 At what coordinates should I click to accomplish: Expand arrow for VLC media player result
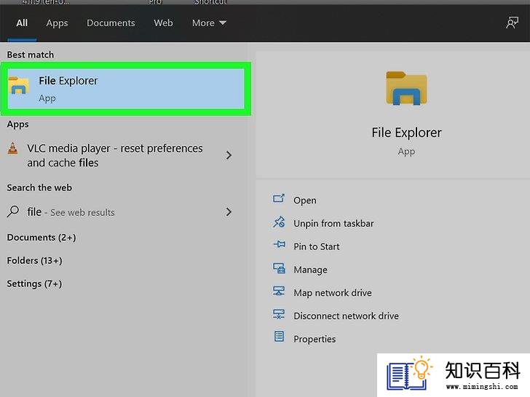click(x=229, y=156)
